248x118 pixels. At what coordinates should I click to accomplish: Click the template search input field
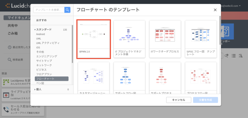[x=49, y=10]
